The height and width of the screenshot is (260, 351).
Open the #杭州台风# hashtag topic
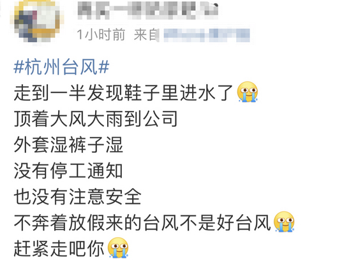point(61,67)
